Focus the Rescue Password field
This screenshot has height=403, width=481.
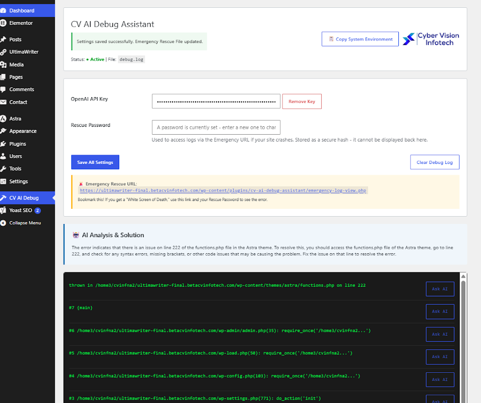[x=216, y=127]
